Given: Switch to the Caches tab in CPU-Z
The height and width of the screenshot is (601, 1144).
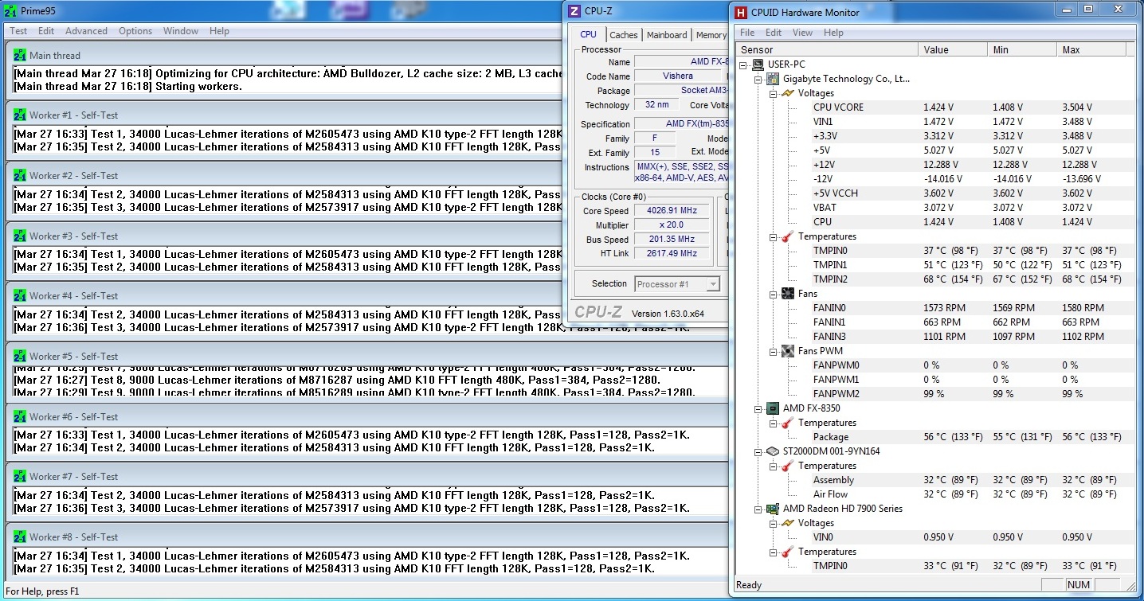Looking at the screenshot, I should pyautogui.click(x=623, y=35).
